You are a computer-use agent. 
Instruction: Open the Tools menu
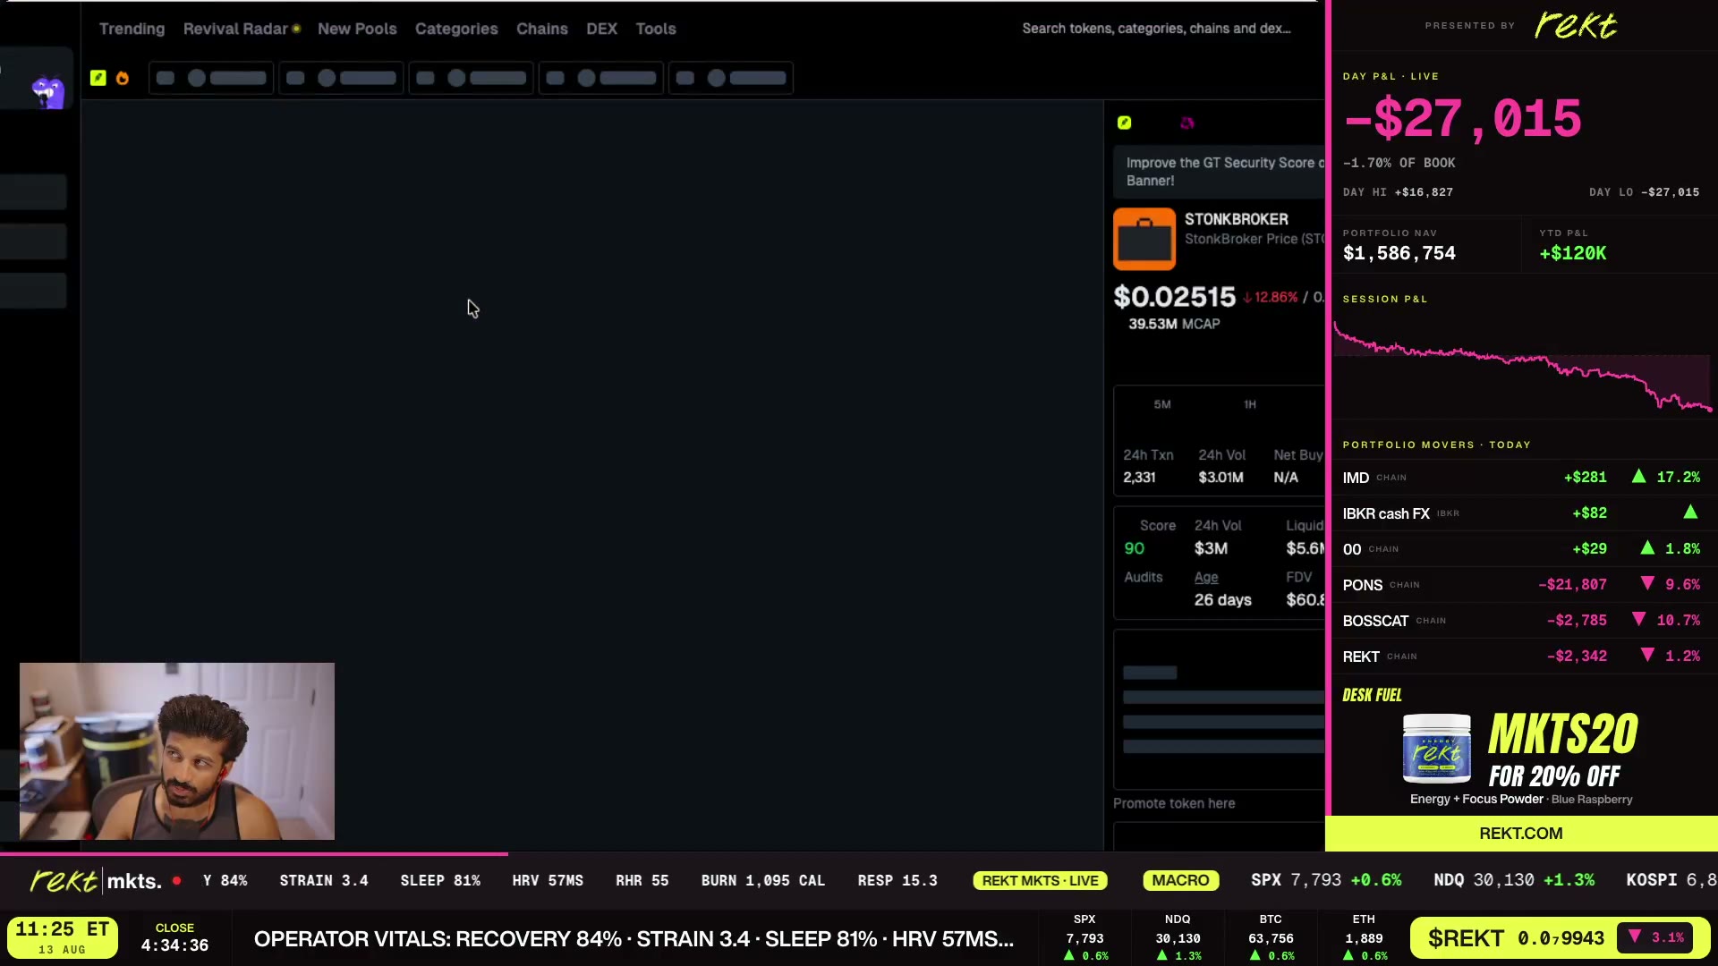[656, 29]
